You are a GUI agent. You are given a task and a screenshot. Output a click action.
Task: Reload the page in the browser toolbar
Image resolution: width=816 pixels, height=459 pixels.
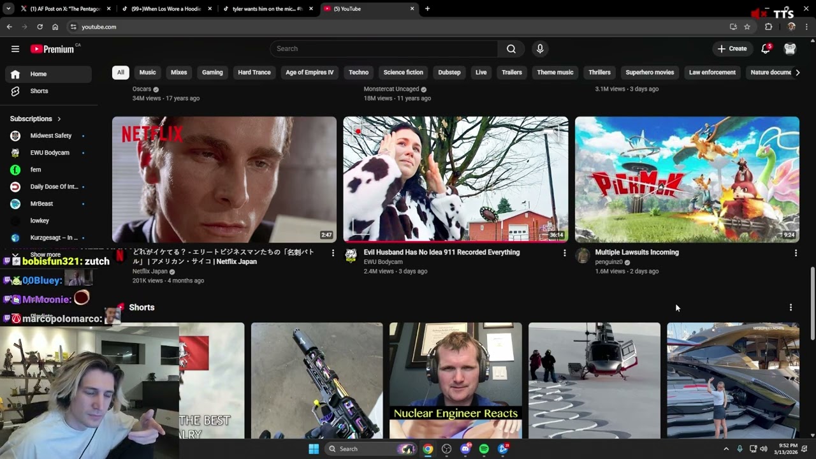pos(40,27)
